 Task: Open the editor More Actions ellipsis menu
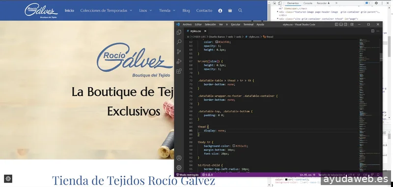coord(378,31)
